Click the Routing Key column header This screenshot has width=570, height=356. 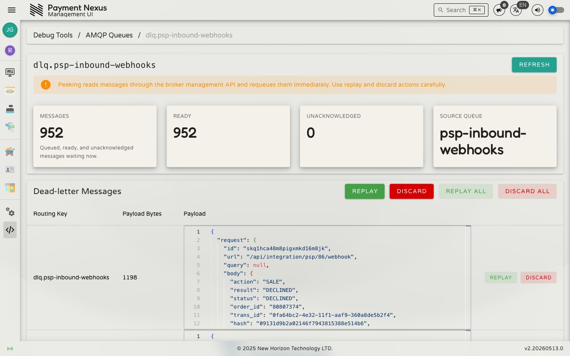pos(50,214)
